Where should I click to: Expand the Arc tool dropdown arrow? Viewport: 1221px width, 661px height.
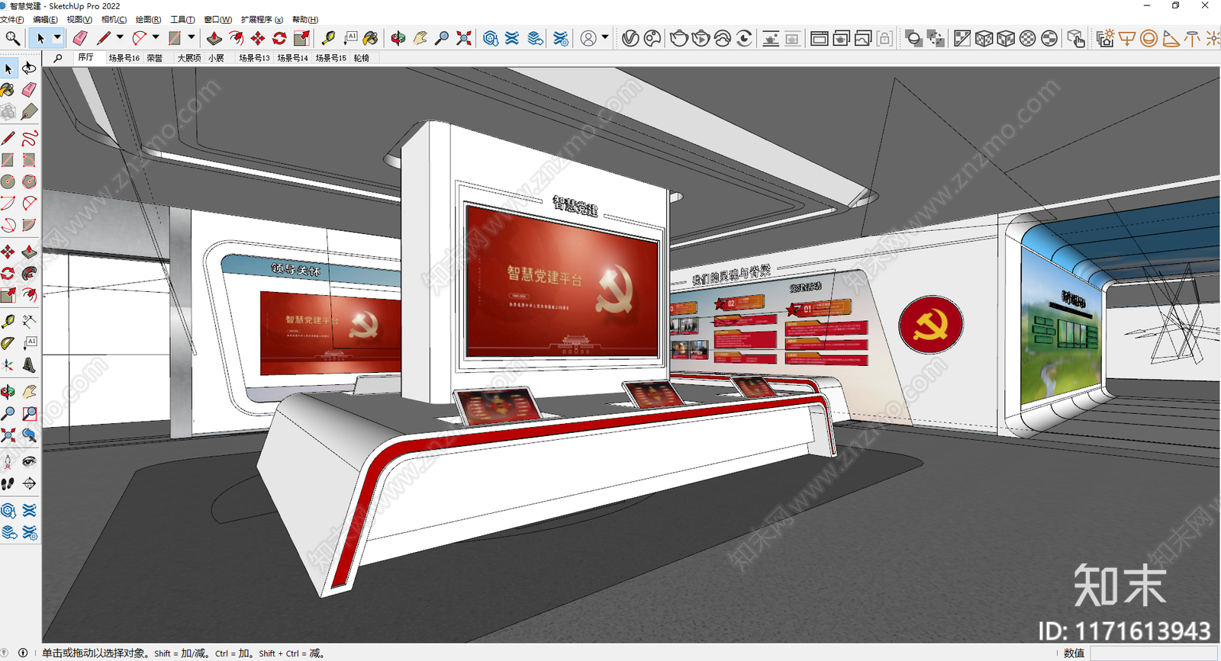pos(156,37)
